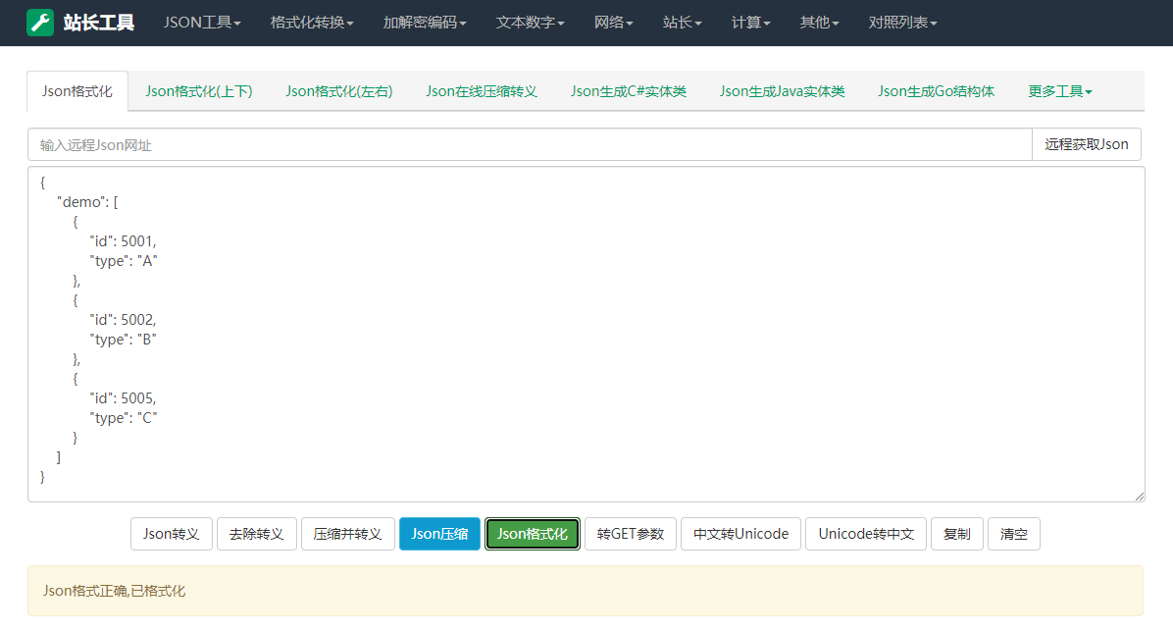This screenshot has height=631, width=1173.
Task: Click the 站长工具 wrench logo icon
Action: tap(40, 22)
